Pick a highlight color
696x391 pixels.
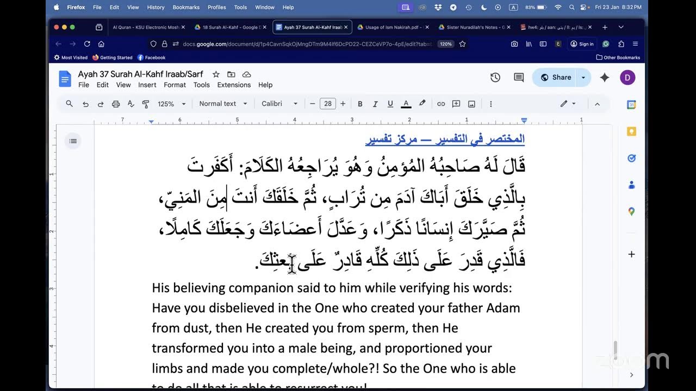(422, 104)
